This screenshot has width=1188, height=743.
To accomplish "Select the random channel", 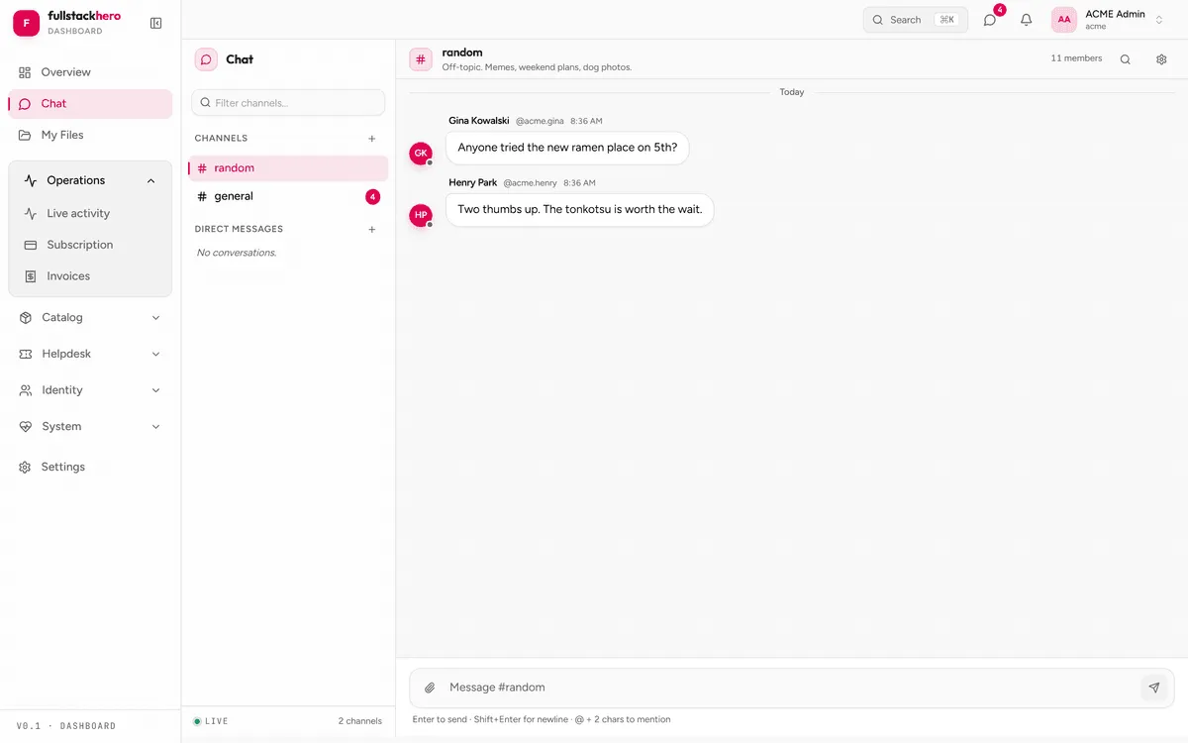I will click(288, 168).
